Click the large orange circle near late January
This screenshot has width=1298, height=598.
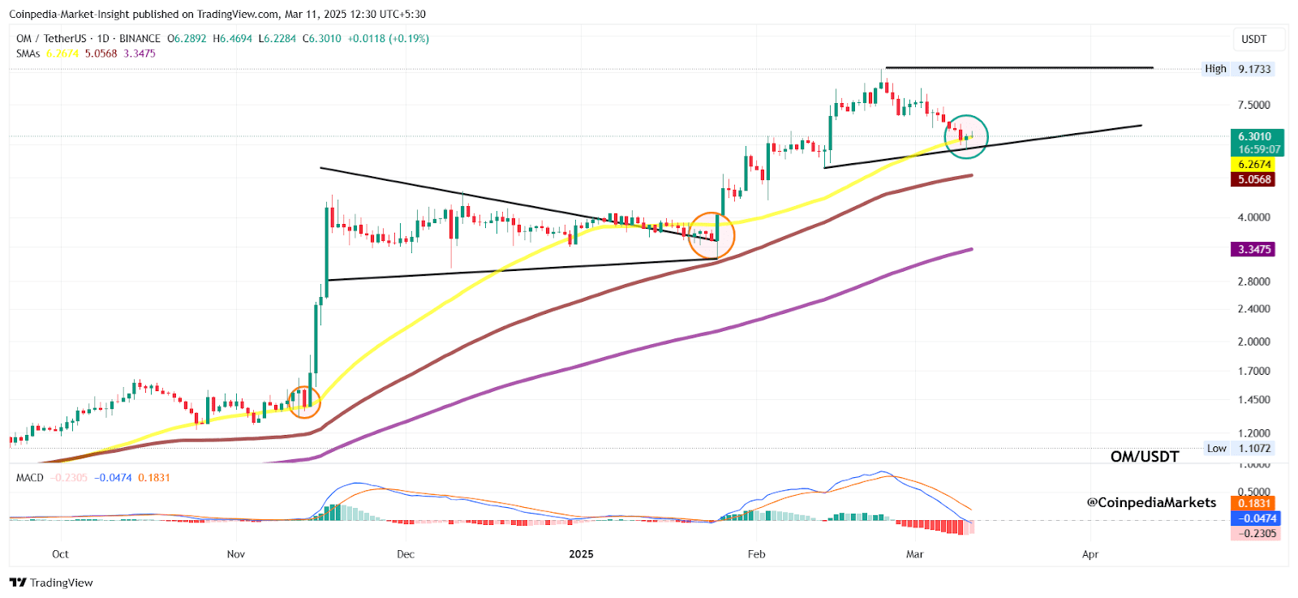[711, 235]
